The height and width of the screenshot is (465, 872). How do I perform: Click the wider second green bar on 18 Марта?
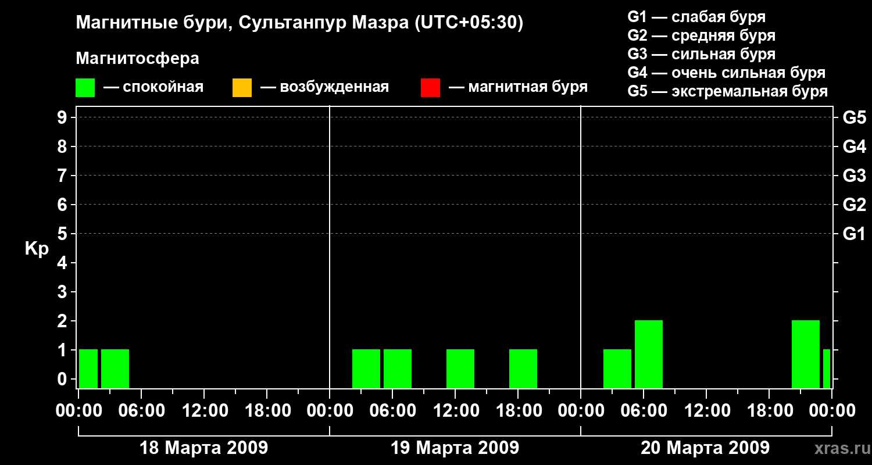[115, 369]
